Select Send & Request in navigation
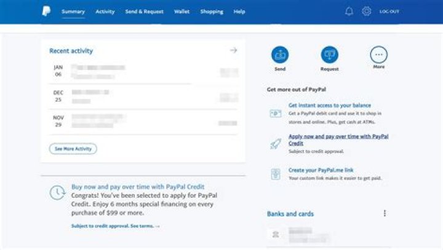The height and width of the screenshot is (250, 443). click(x=144, y=12)
